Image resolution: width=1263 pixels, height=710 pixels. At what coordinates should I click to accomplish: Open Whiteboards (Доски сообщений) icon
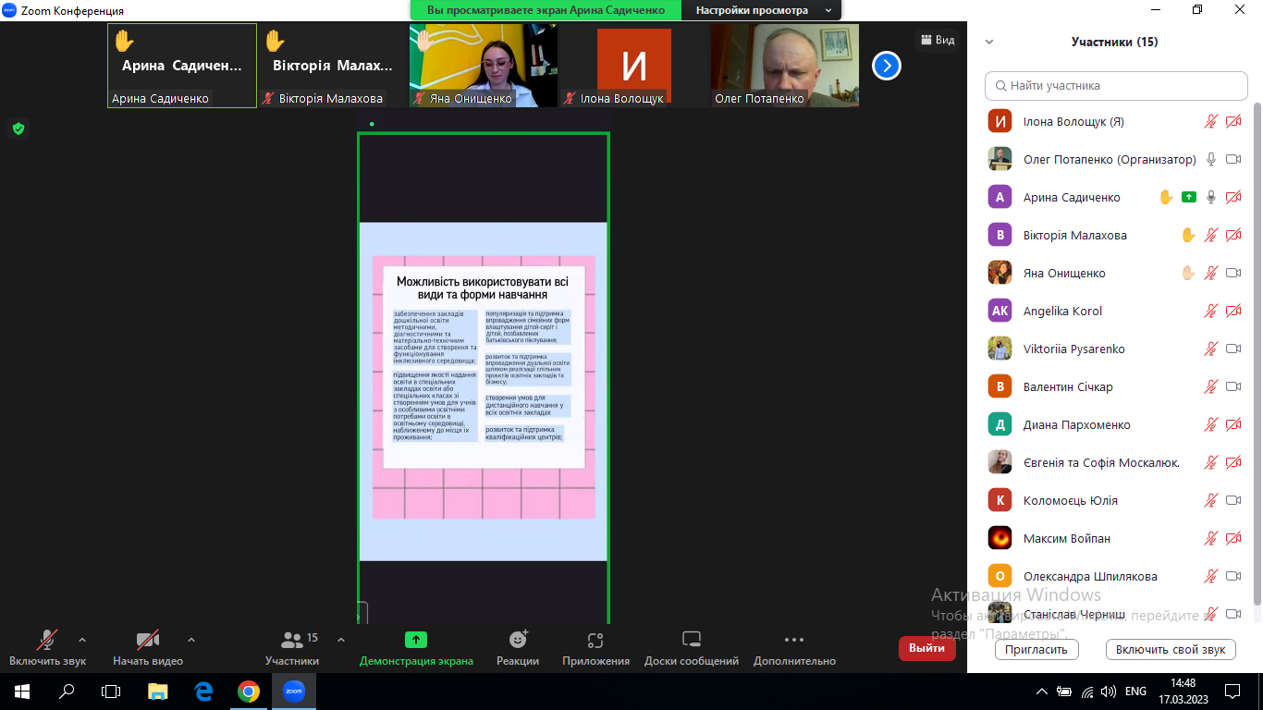coord(692,640)
